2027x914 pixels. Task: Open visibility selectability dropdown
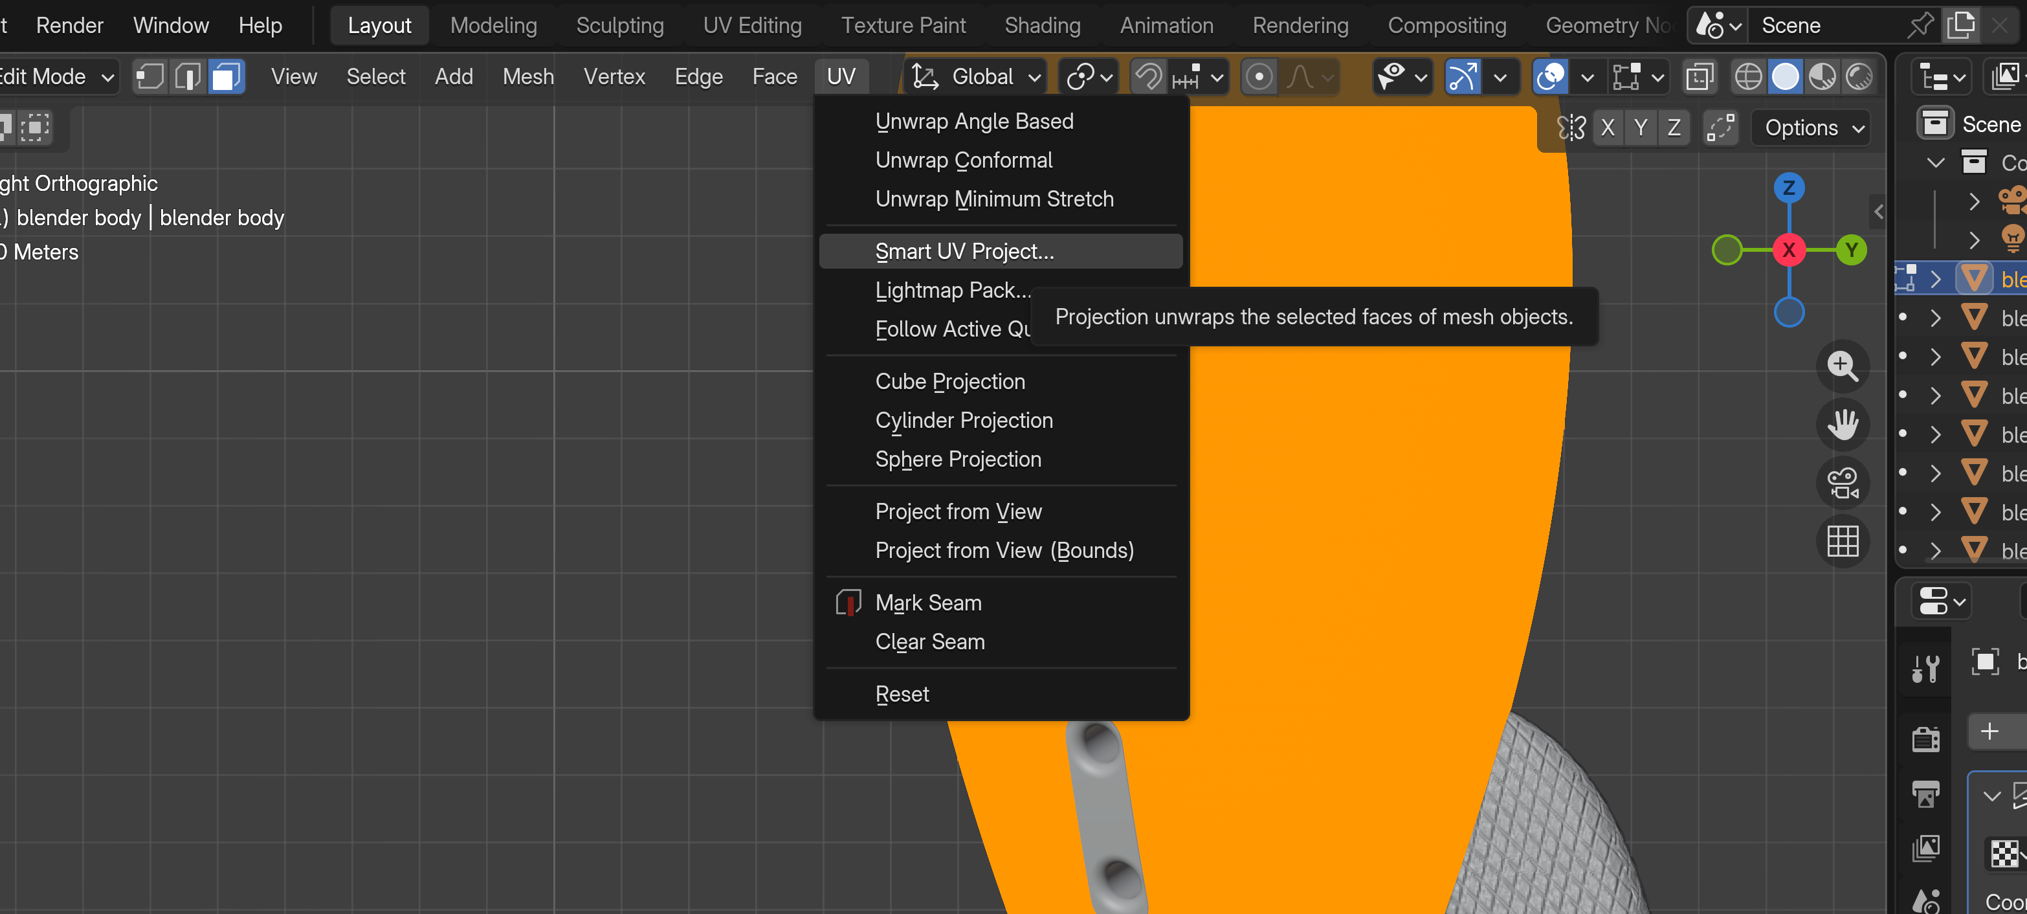click(x=1402, y=77)
